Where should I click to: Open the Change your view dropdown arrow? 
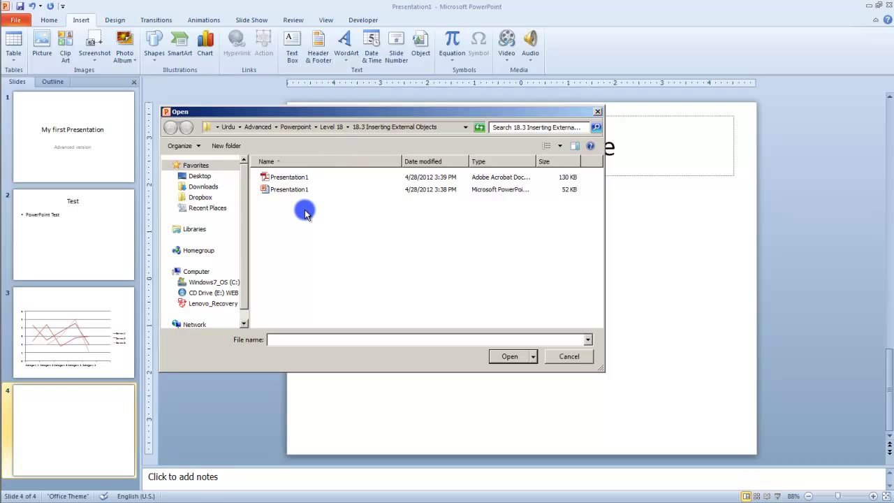[x=559, y=146]
